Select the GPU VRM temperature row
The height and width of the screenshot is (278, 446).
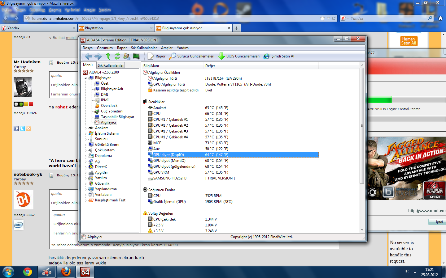click(x=230, y=172)
